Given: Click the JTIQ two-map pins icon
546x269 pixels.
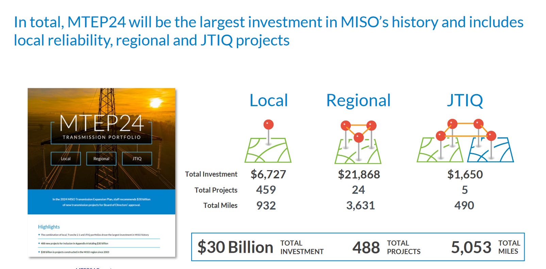Looking at the screenshot, I should pyautogui.click(x=465, y=141).
